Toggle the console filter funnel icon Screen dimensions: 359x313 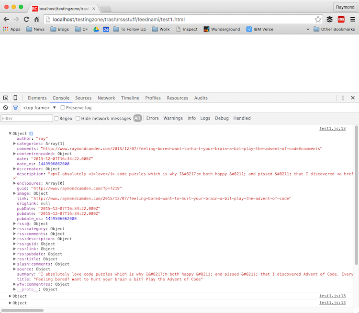[15, 108]
